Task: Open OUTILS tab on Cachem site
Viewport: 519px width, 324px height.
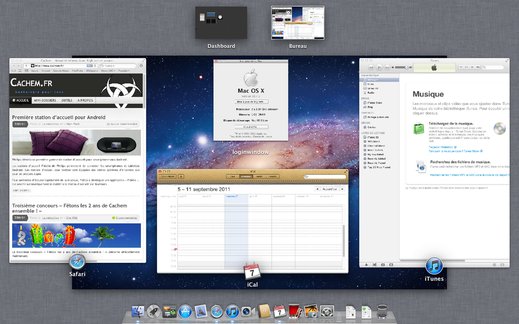Action: click(66, 100)
